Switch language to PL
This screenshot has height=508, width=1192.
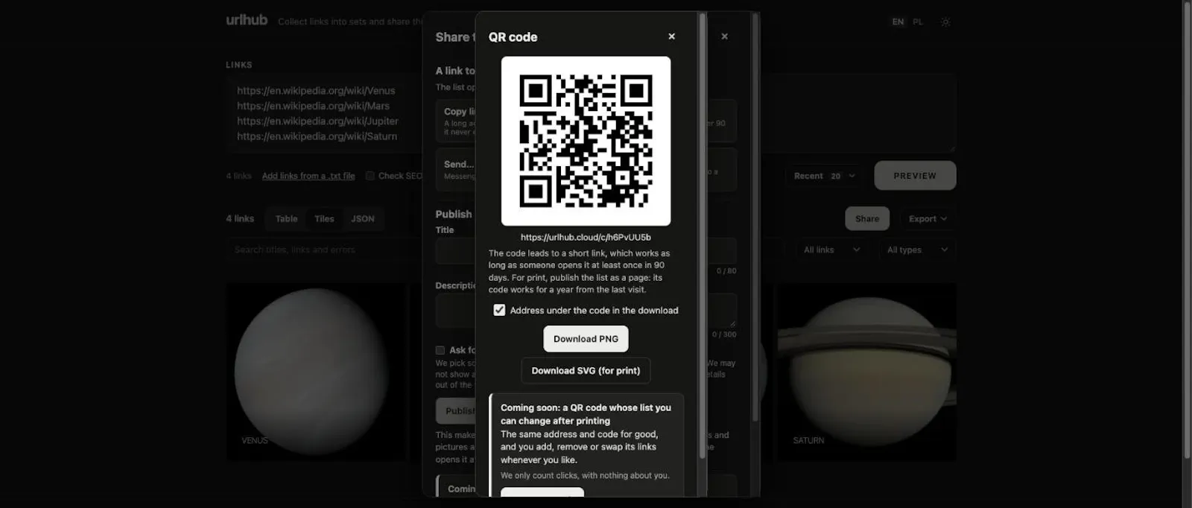click(x=918, y=22)
